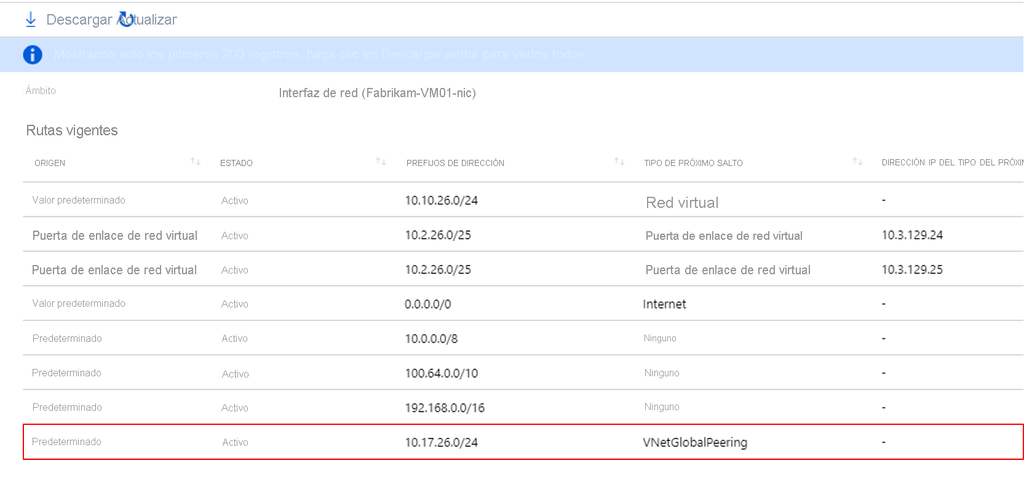Sort by TIPO DE PRÓXIMO SALTO arrows
Viewport: 1024px width, 487px height.
pos(858,162)
